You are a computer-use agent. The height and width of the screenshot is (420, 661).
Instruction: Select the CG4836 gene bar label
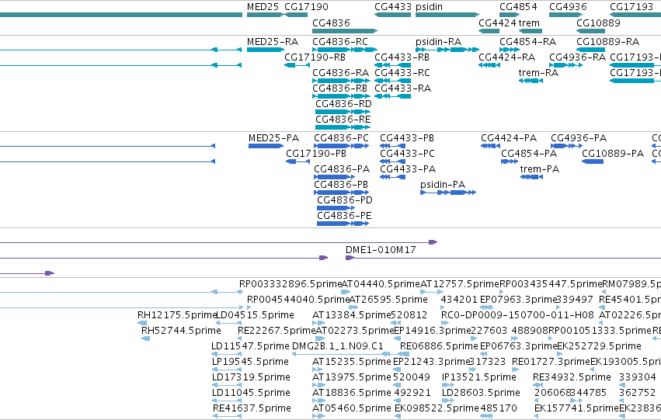331,23
